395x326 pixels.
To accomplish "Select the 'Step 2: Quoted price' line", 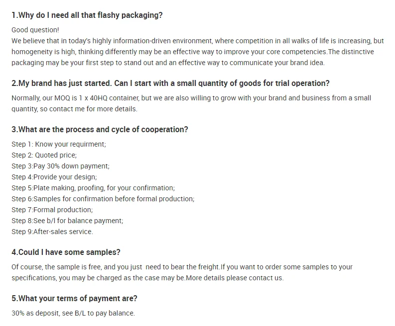I will tap(44, 155).
